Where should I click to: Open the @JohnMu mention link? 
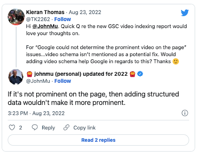tap(45, 26)
